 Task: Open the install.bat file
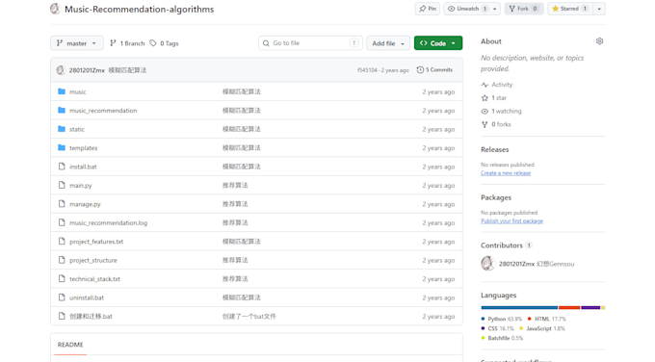pos(83,167)
